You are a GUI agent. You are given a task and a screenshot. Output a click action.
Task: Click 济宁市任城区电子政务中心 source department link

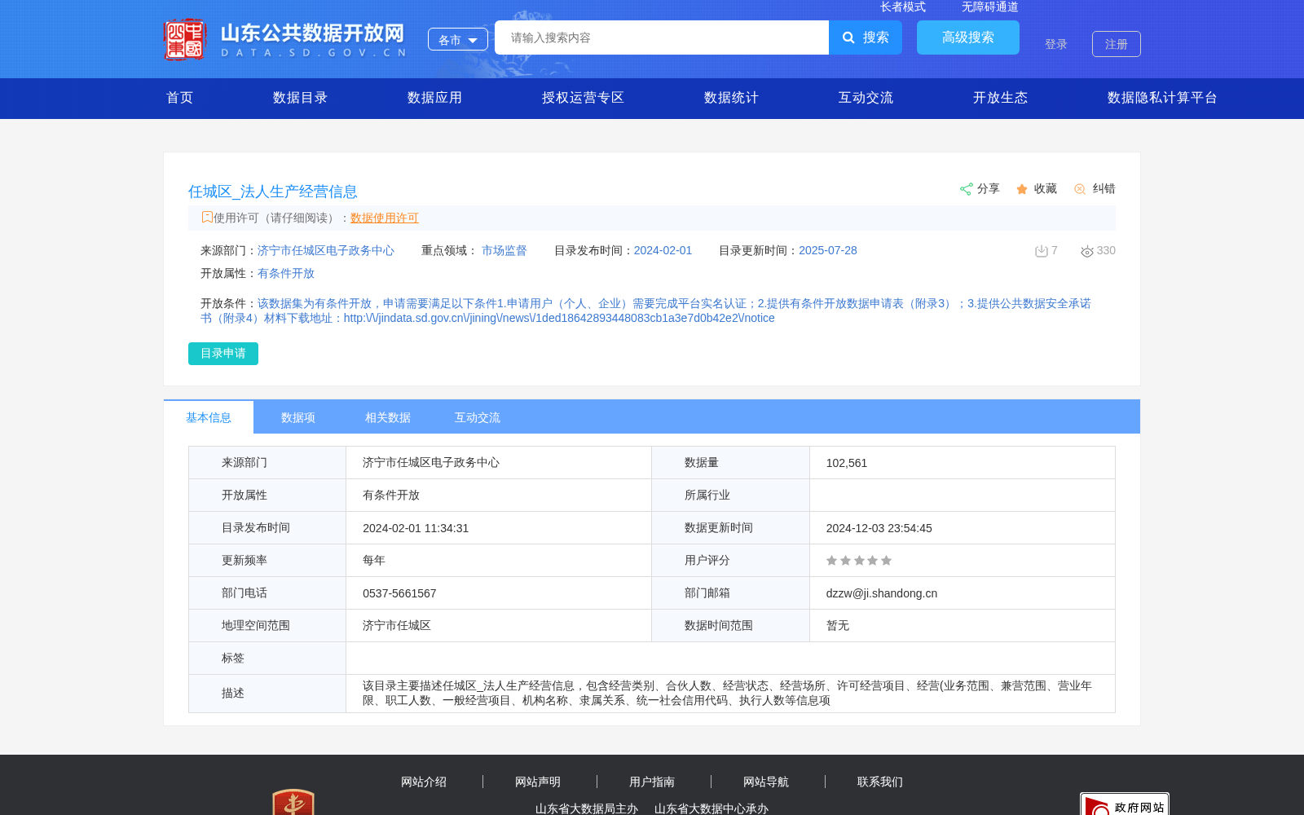point(326,250)
